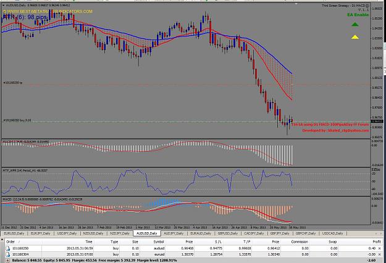Screen dimensions: 386x263
Task: Click the 0.94775 stop loss value
Action: 216,248
